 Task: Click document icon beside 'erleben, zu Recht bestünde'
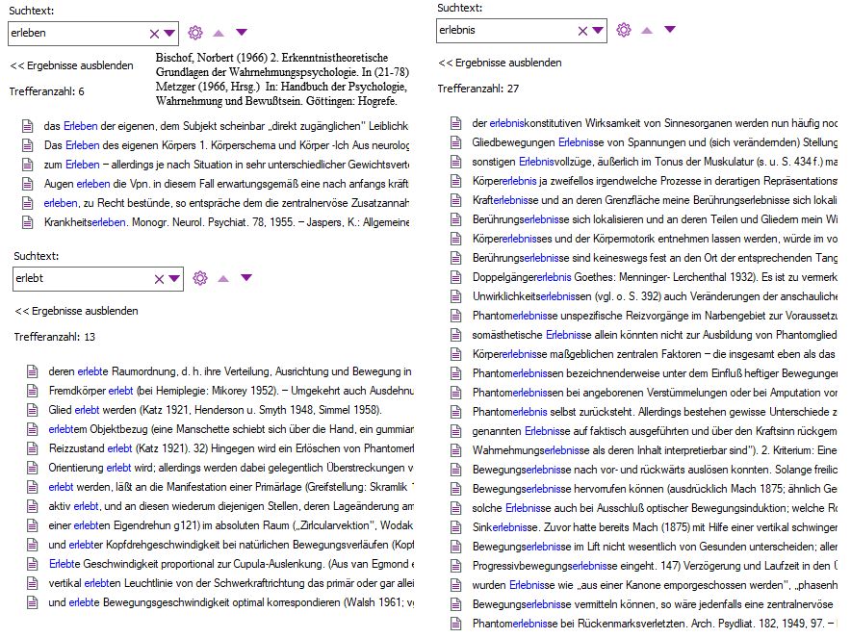coord(28,203)
